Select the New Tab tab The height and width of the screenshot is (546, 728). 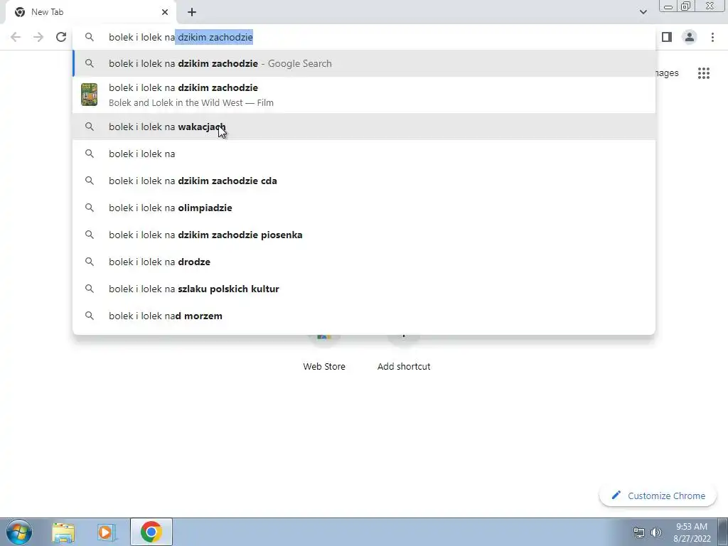(x=90, y=12)
